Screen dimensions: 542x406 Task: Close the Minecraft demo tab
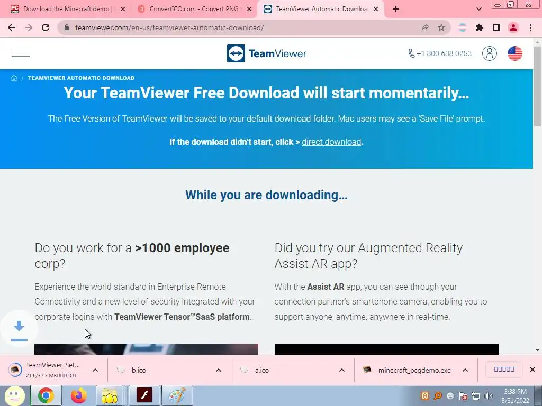click(123, 9)
